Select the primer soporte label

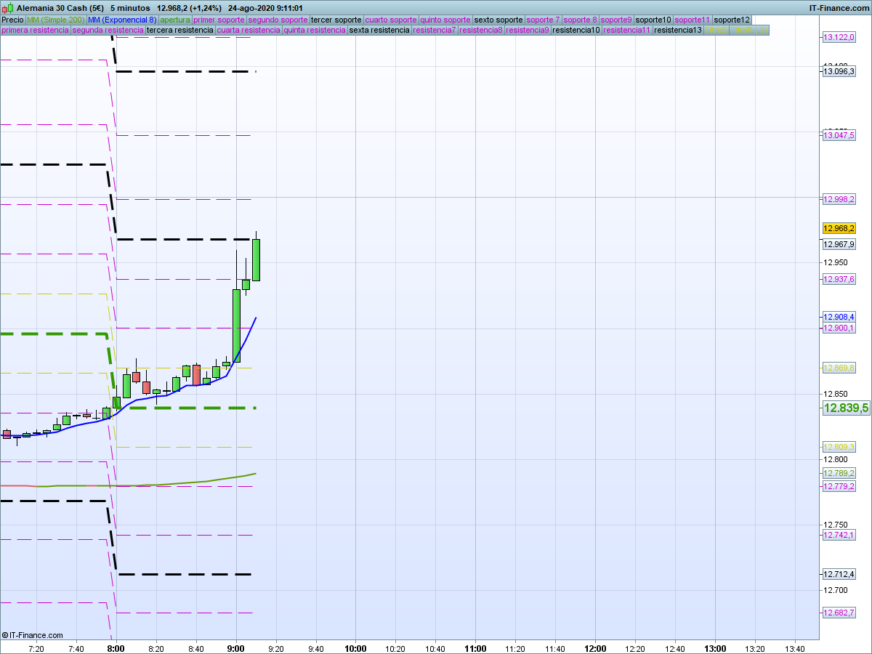click(219, 20)
